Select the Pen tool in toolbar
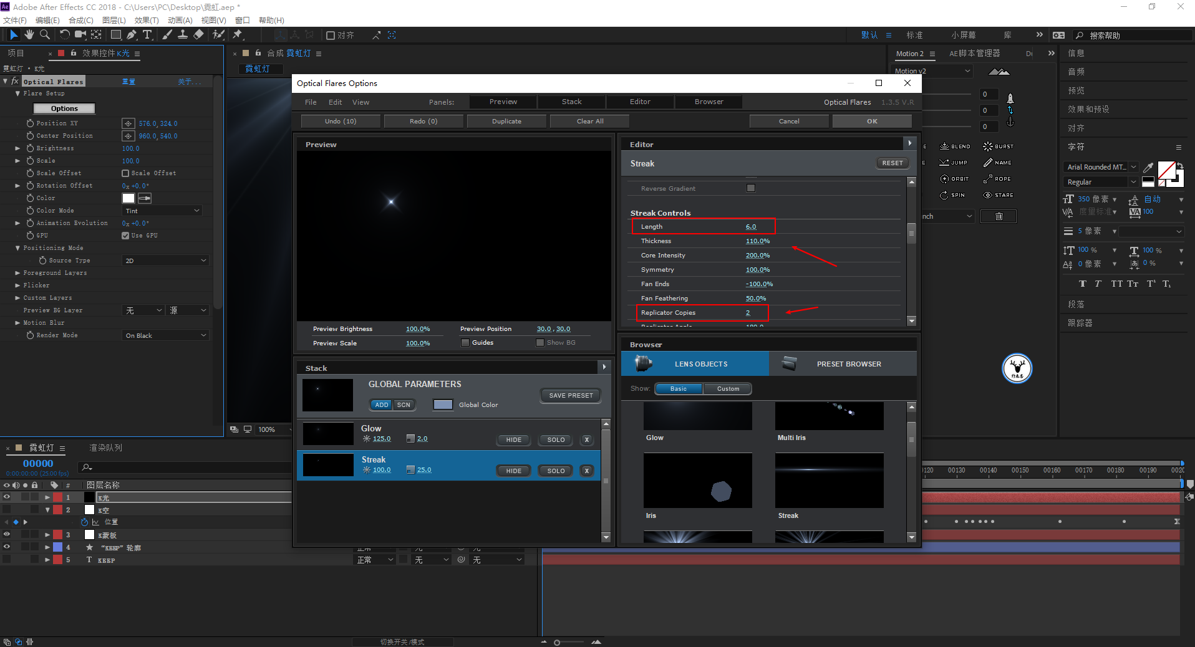Screen dimensions: 1195x647 pos(132,35)
